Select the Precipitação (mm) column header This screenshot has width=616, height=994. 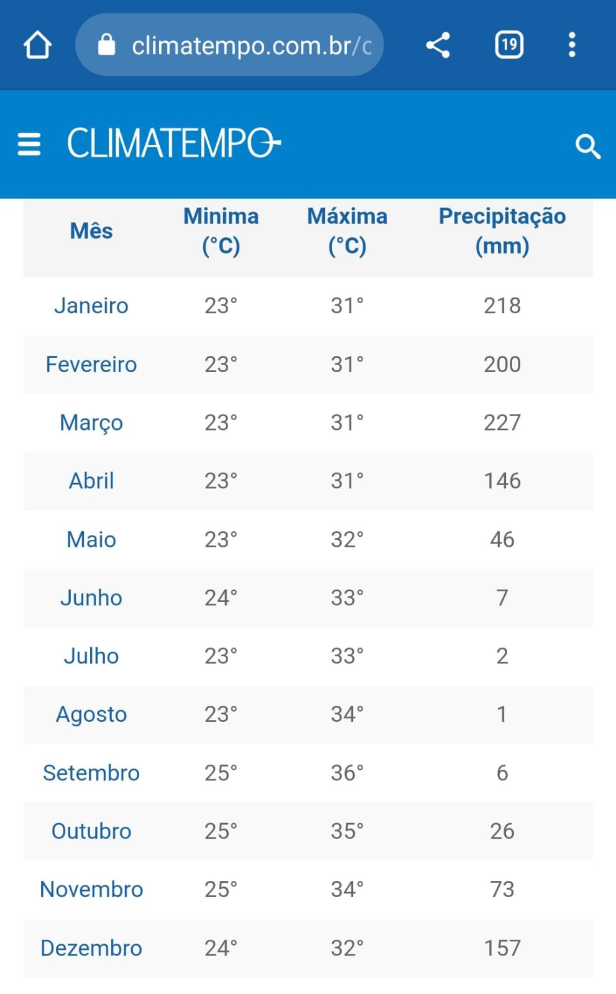tap(502, 231)
